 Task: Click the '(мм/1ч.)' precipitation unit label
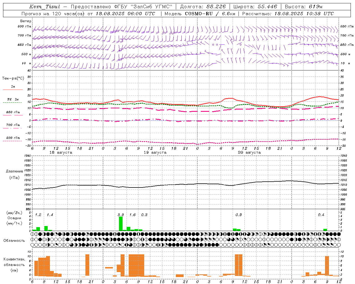(14, 223)
